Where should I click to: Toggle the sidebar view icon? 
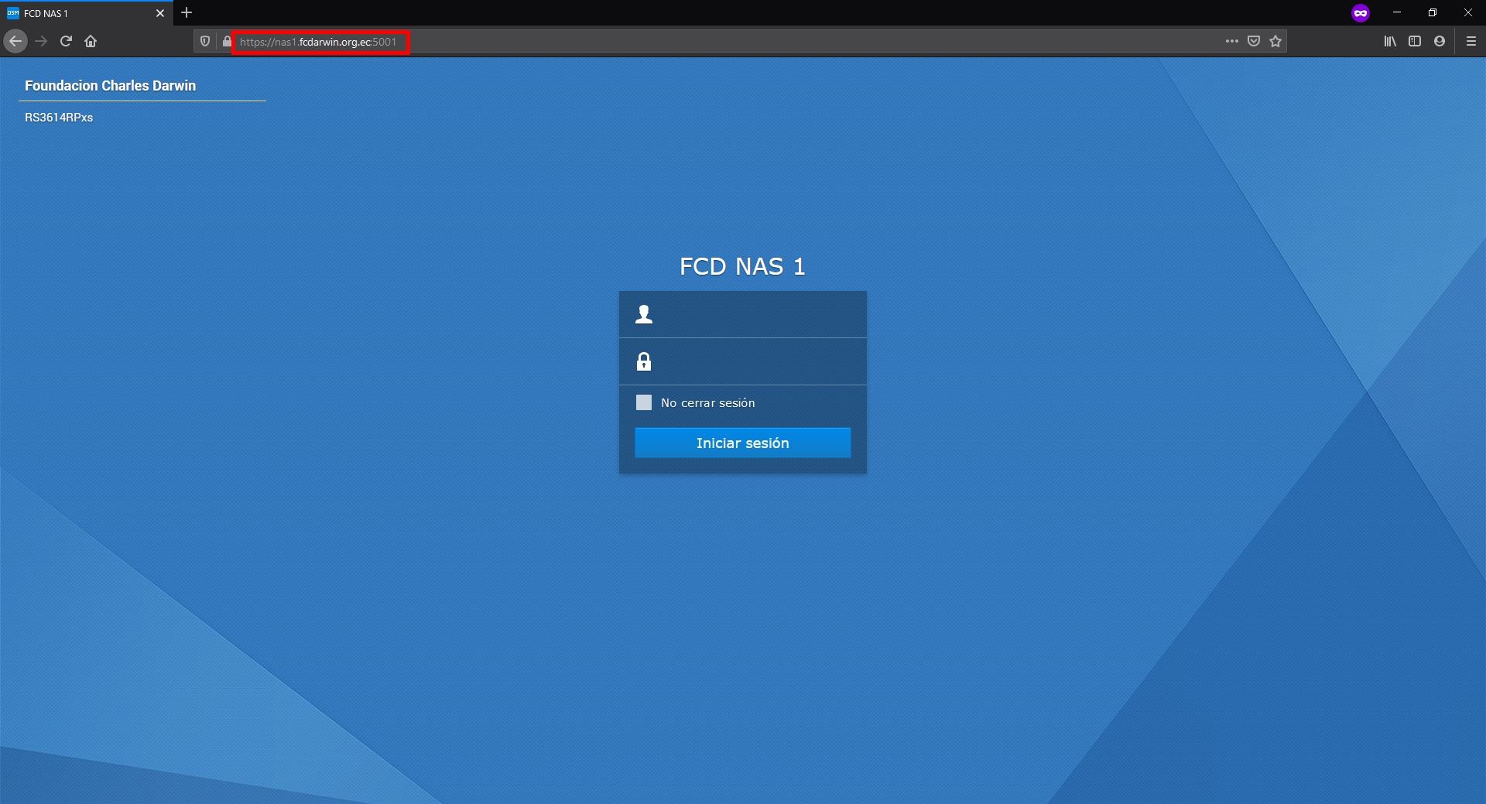point(1415,41)
